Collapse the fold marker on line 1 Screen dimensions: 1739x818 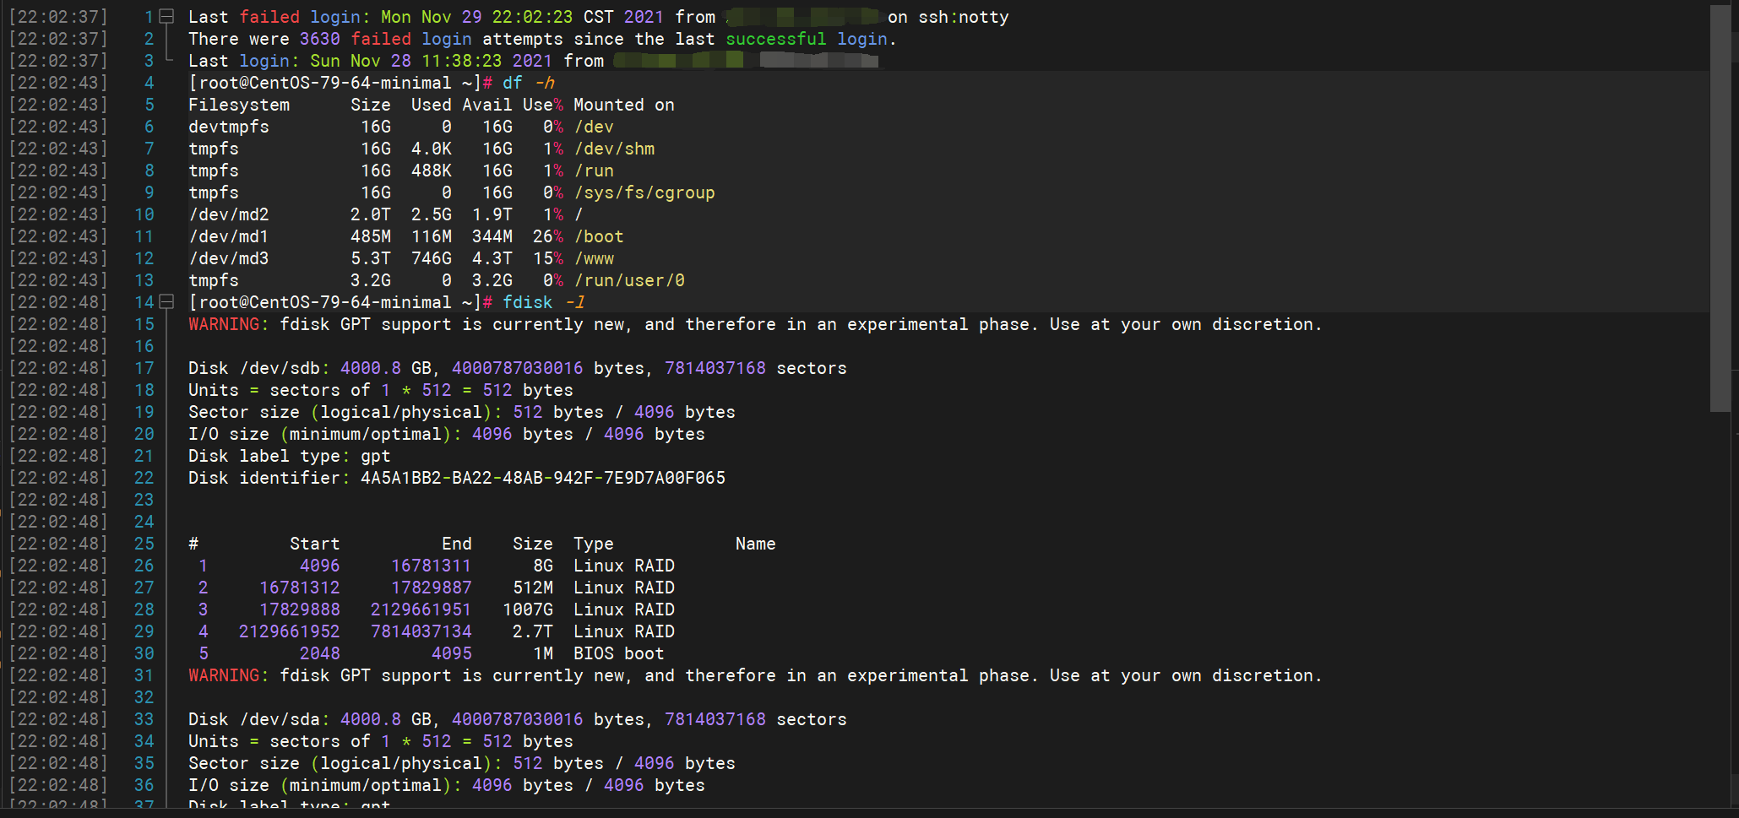tap(166, 17)
